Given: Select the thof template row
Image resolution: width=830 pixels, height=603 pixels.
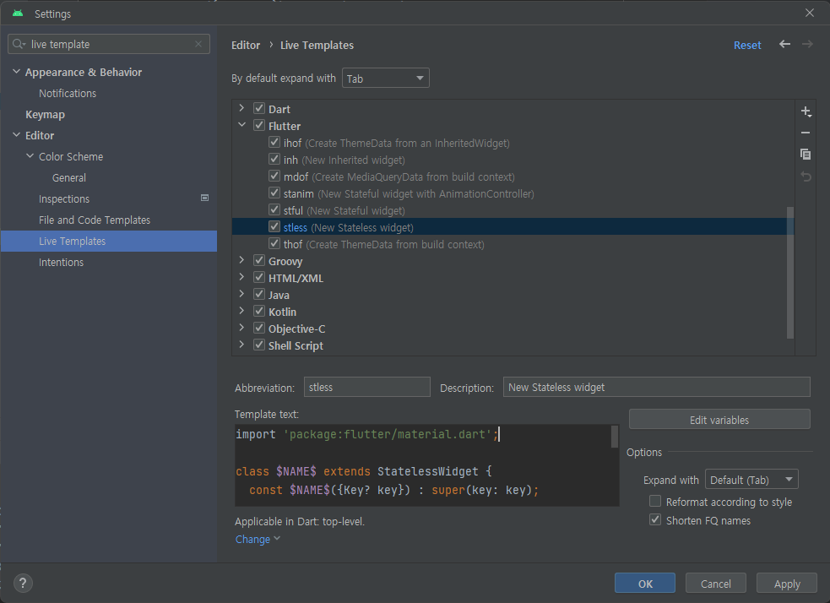Looking at the screenshot, I should pyautogui.click(x=513, y=244).
